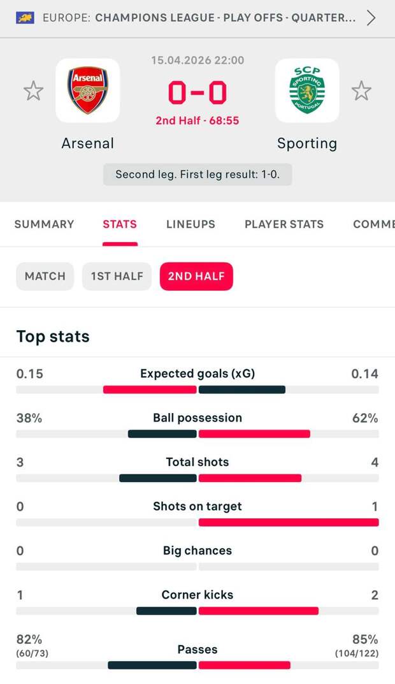The image size is (395, 684).
Task: Show full Match stats filter
Action: [45, 277]
